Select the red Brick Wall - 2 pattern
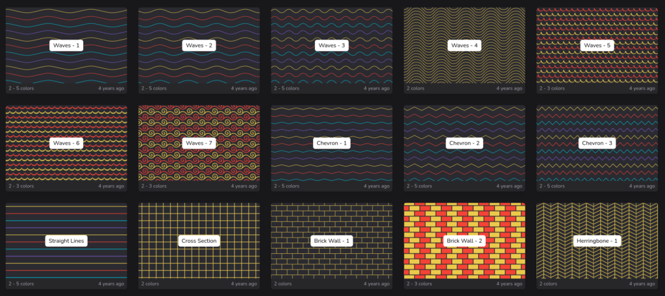The image size is (665, 296). click(464, 241)
